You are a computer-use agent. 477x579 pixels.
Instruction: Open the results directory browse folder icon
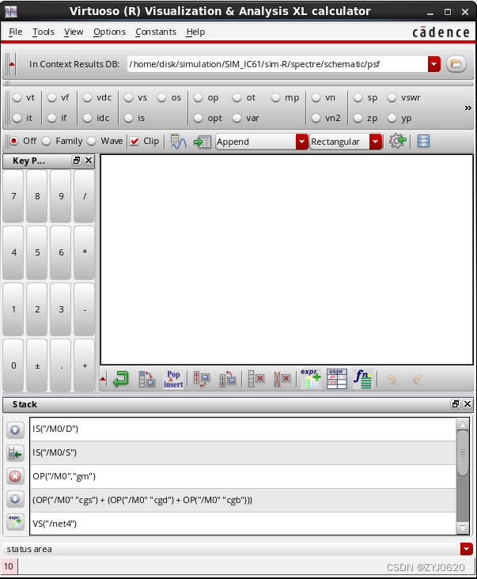456,64
